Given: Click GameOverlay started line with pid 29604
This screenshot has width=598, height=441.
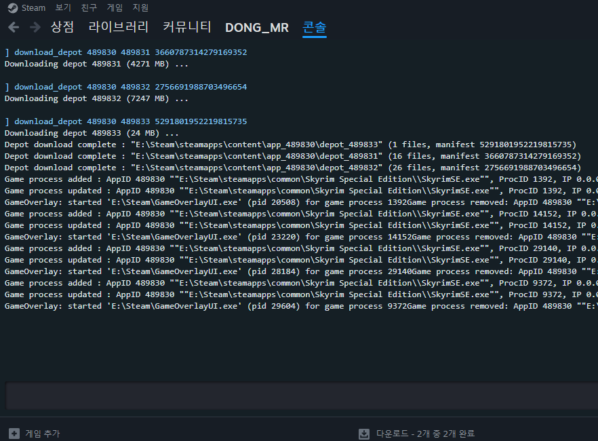Looking at the screenshot, I should (301, 306).
